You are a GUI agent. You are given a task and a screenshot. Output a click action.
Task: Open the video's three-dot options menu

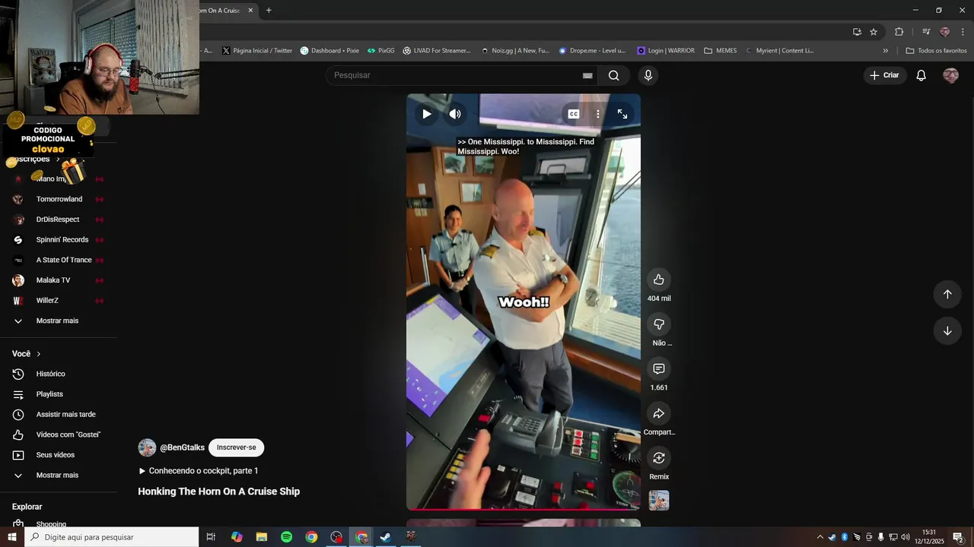pyautogui.click(x=598, y=114)
